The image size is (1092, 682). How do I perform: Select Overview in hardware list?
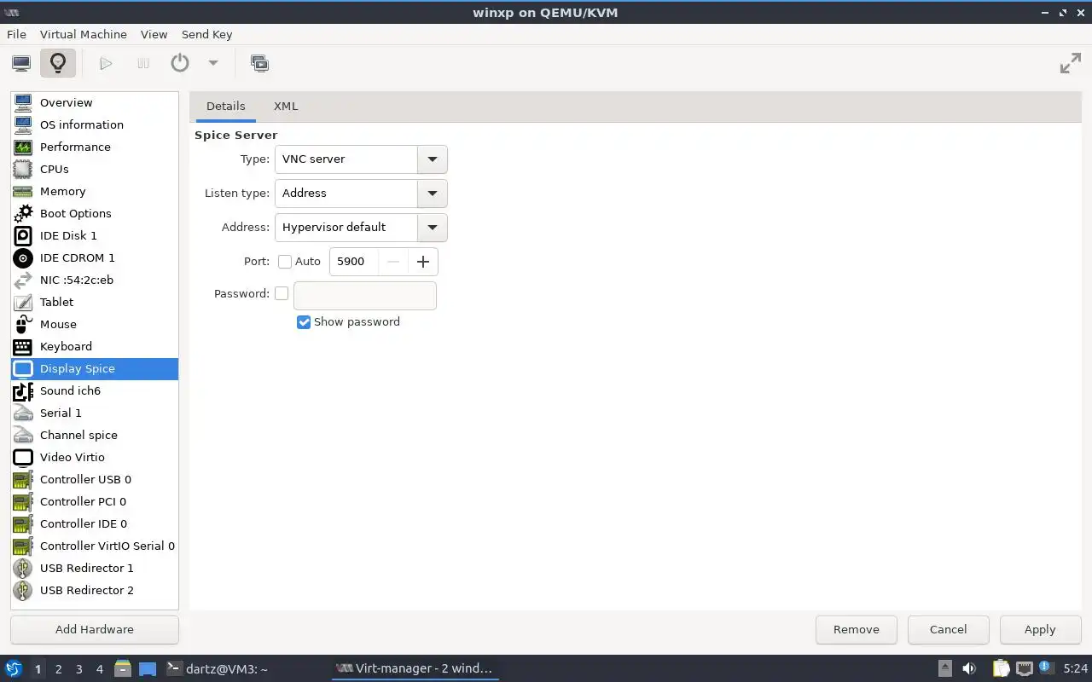click(x=95, y=102)
